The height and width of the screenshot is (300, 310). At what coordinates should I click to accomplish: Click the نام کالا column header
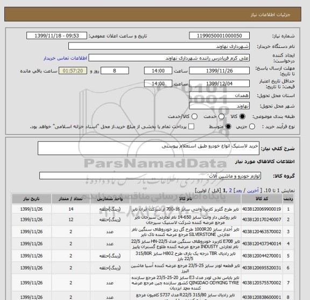pyautogui.click(x=186, y=199)
